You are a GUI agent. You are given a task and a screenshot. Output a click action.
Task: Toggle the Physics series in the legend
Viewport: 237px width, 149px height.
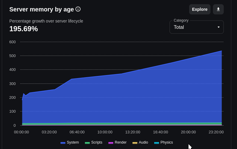pyautogui.click(x=164, y=142)
